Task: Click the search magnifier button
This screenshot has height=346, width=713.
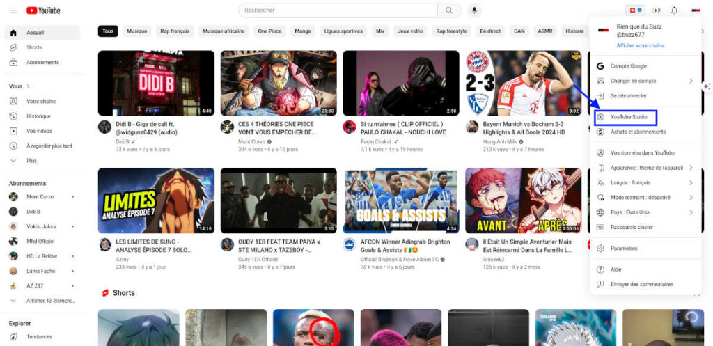Action: 449,10
